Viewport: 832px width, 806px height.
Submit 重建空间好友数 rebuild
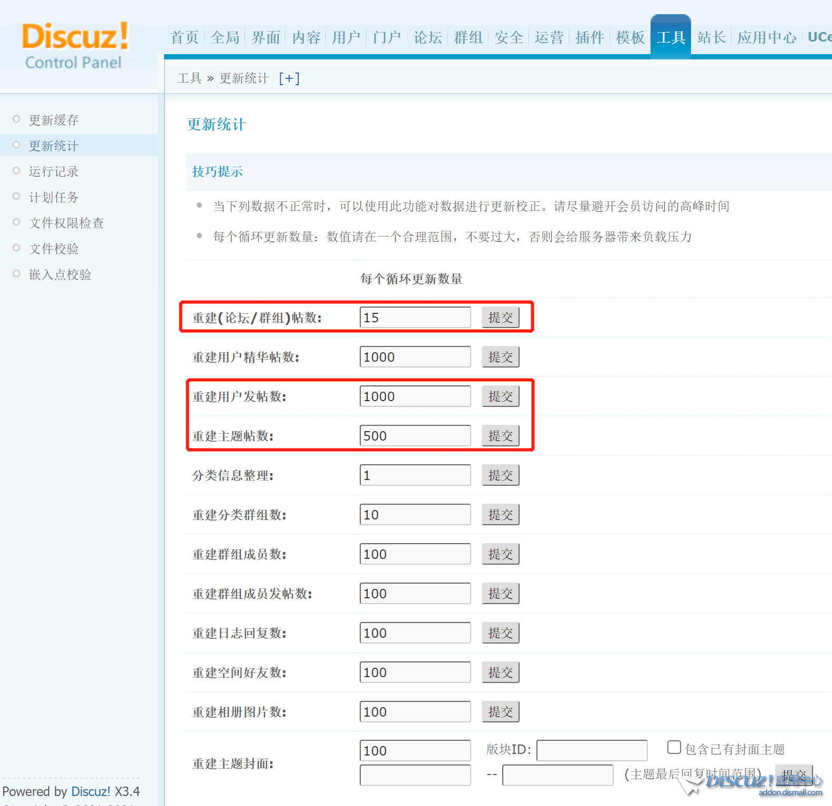500,672
